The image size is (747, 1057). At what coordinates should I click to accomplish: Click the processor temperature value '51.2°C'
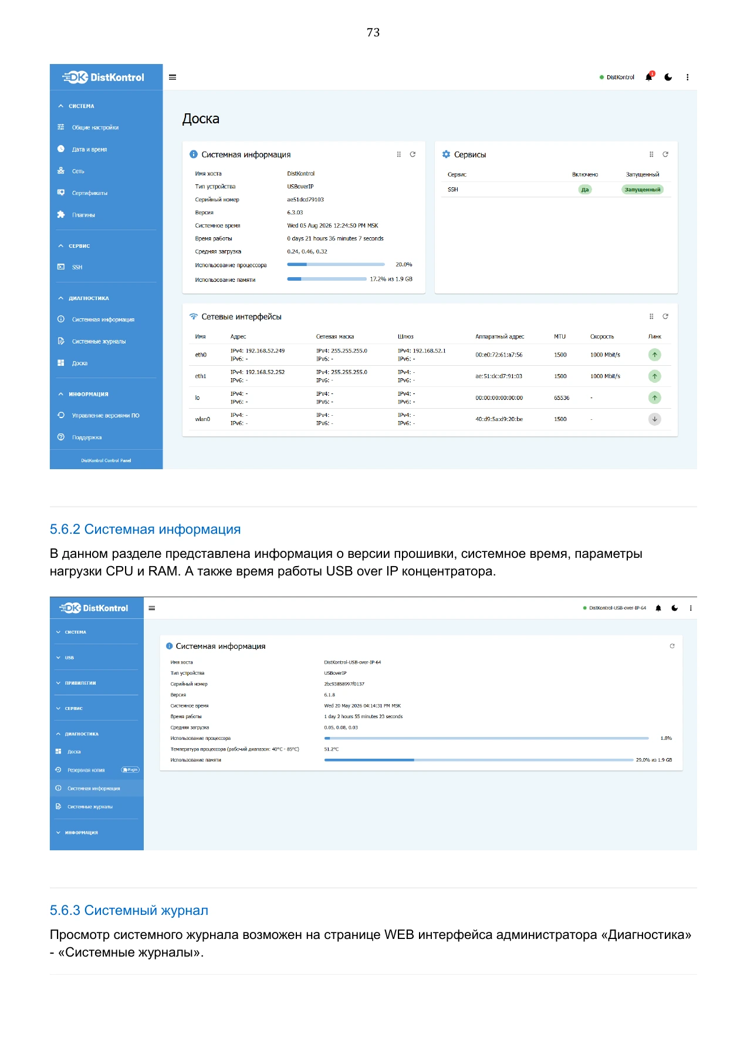(332, 749)
